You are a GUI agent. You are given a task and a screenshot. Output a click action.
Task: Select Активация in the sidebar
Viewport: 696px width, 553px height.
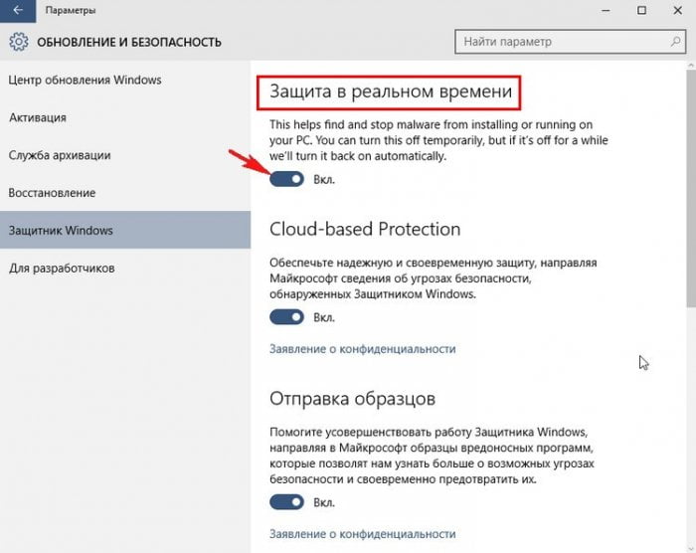[x=38, y=117]
